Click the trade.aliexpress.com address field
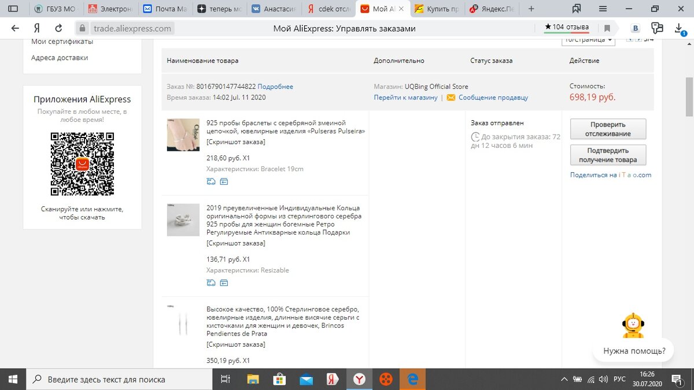This screenshot has width=694, height=390. coord(132,28)
